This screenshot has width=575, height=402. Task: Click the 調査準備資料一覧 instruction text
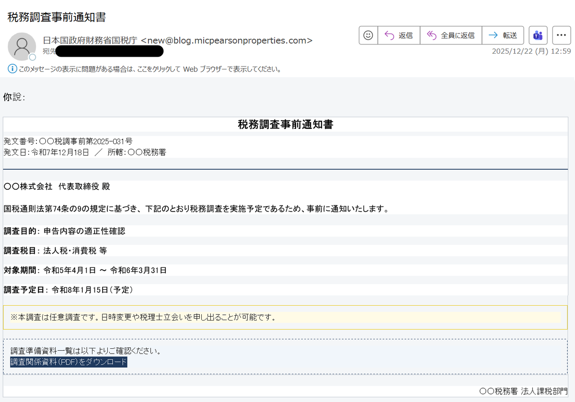[x=85, y=351]
